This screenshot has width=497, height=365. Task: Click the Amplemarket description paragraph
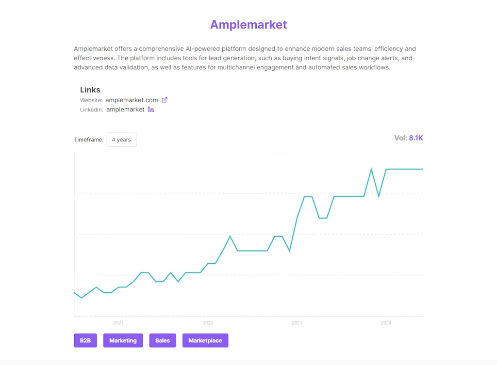click(245, 58)
